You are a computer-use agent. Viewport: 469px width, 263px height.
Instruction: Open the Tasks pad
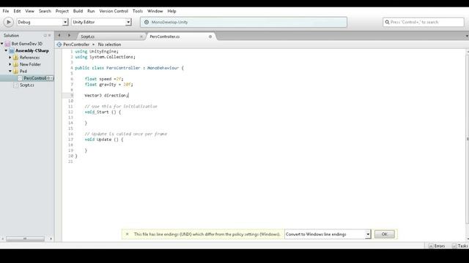coord(460,246)
